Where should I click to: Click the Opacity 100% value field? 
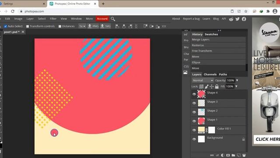[231, 80]
